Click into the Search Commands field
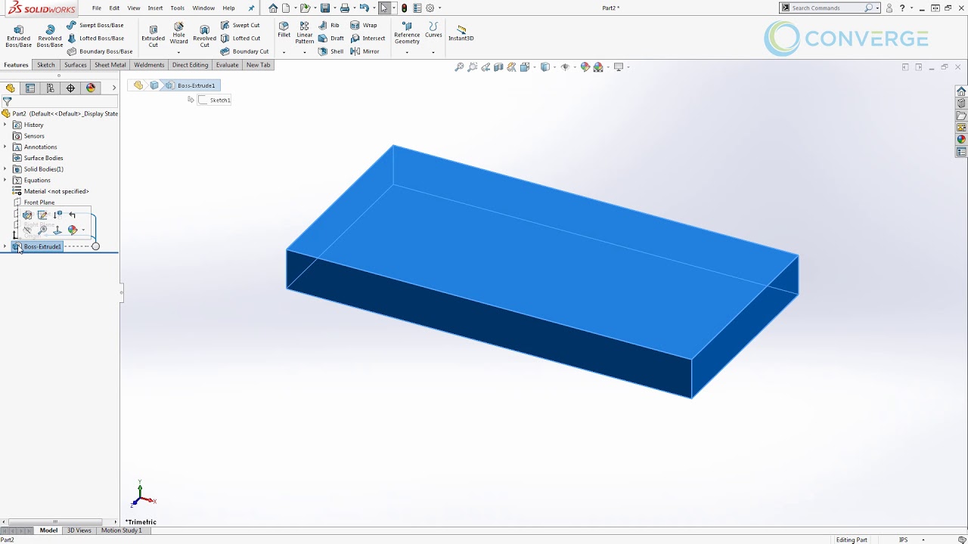 coord(826,8)
